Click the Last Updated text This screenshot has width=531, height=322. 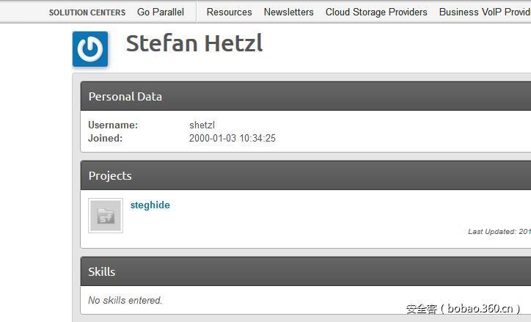tap(499, 232)
